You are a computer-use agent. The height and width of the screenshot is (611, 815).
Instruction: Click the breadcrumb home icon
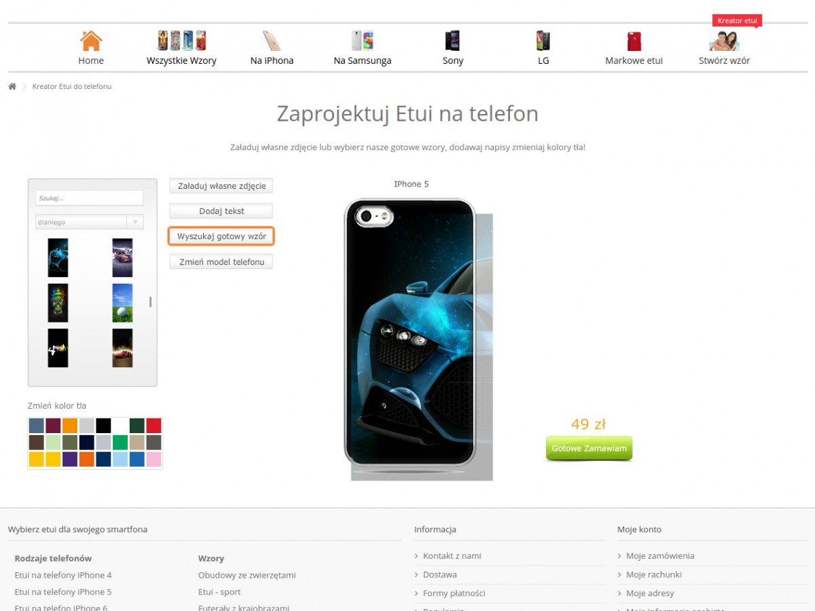click(12, 86)
